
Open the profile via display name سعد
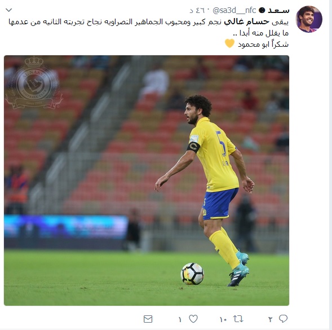click(278, 10)
